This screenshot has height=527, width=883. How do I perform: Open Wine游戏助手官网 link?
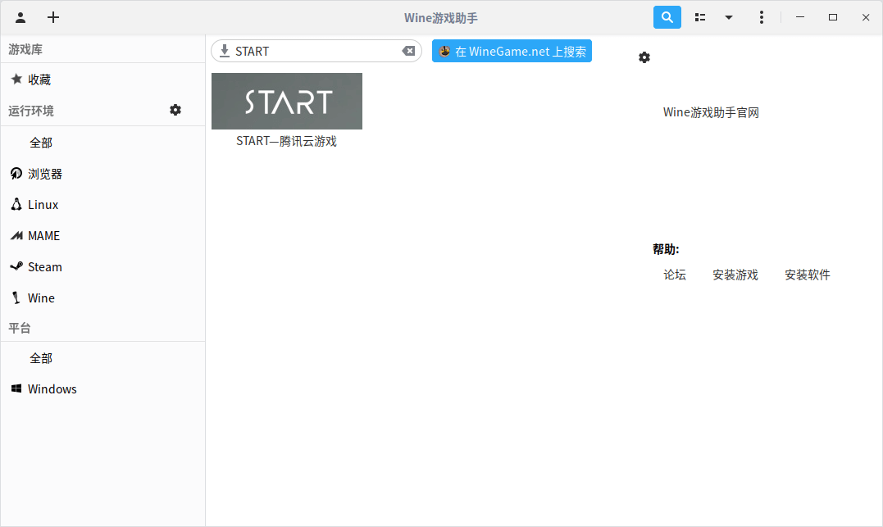click(x=711, y=112)
